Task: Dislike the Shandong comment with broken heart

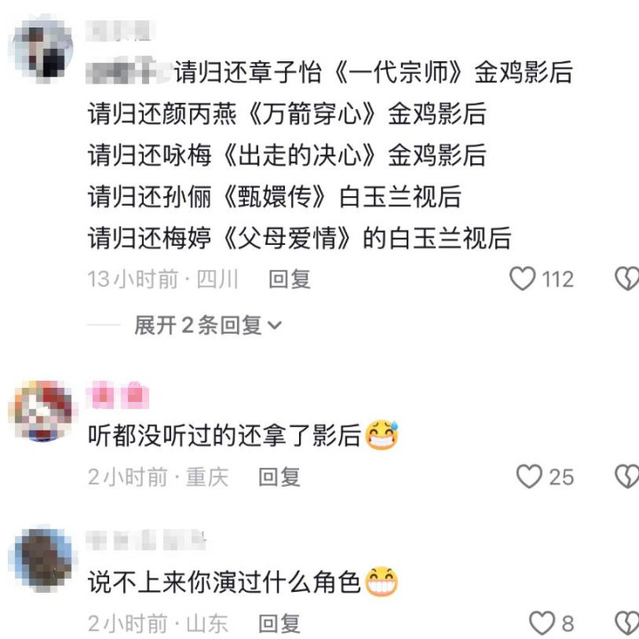Action: [x=627, y=623]
